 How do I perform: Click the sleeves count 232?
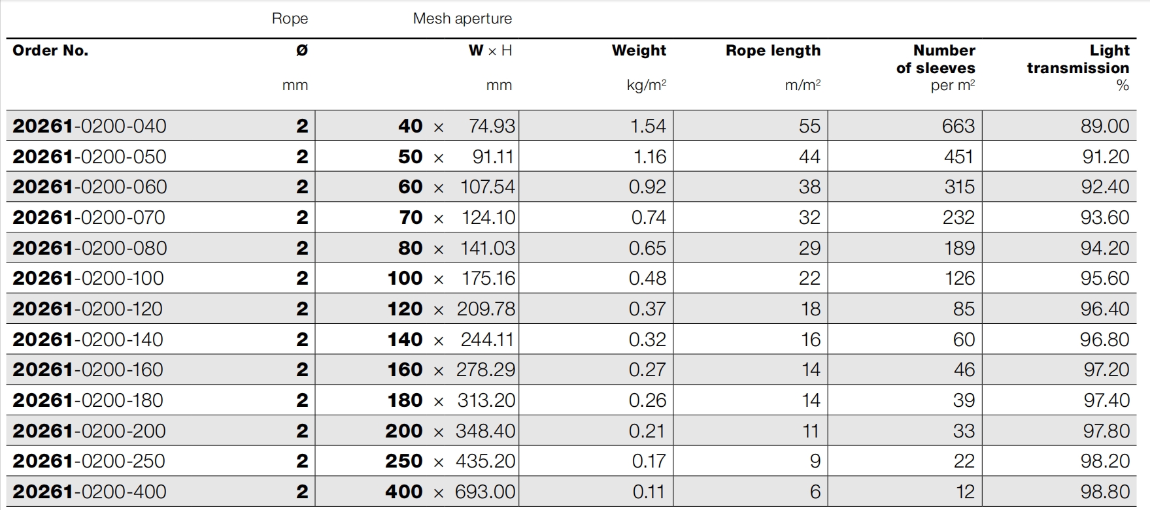[x=958, y=217]
